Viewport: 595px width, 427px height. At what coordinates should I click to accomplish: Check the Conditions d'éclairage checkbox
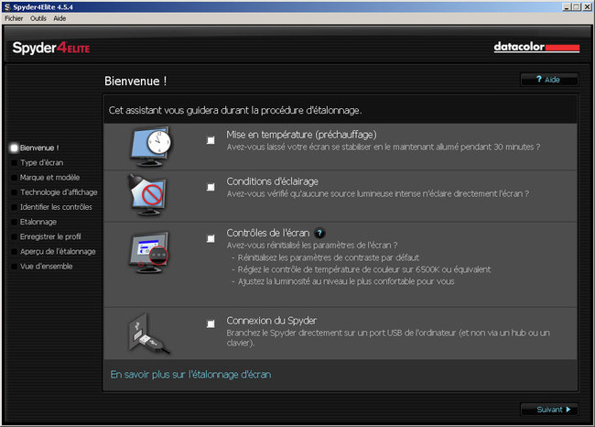coord(211,187)
